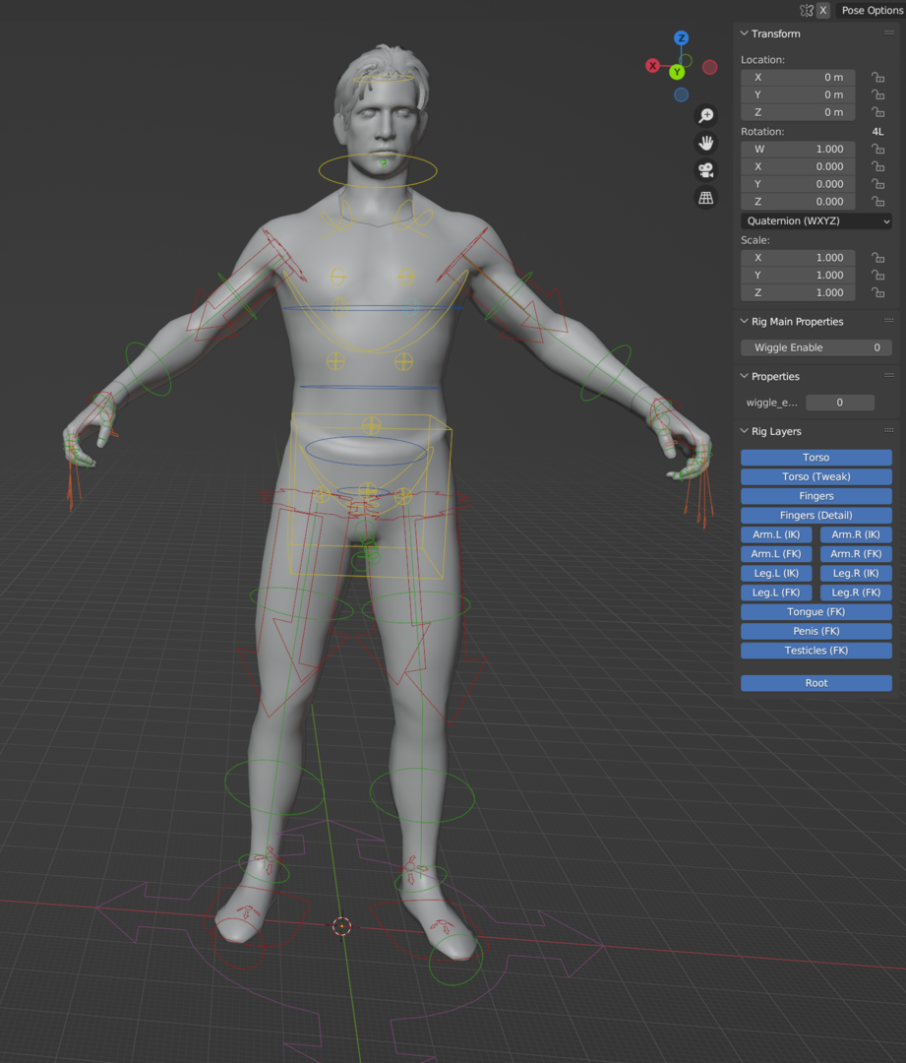Viewport: 906px width, 1063px height.
Task: Toggle the Fingers rig layer
Action: click(815, 496)
